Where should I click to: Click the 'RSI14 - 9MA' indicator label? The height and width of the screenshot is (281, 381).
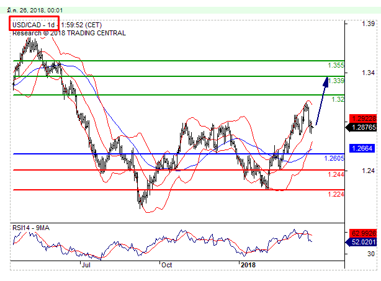pyautogui.click(x=31, y=228)
